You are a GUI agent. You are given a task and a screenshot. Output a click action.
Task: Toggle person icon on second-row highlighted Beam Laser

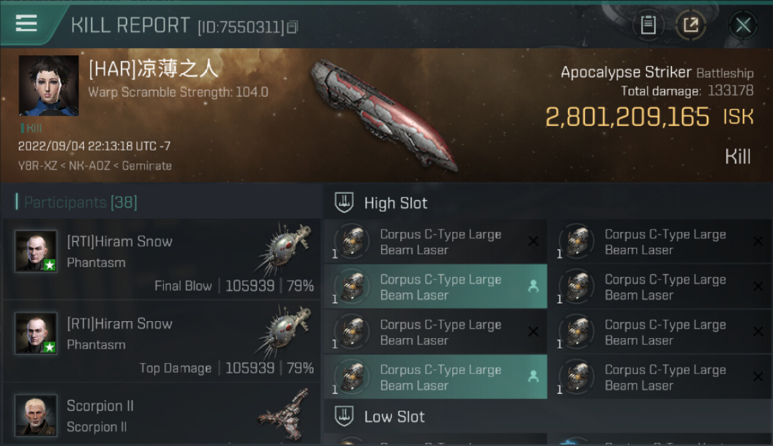[x=533, y=287]
